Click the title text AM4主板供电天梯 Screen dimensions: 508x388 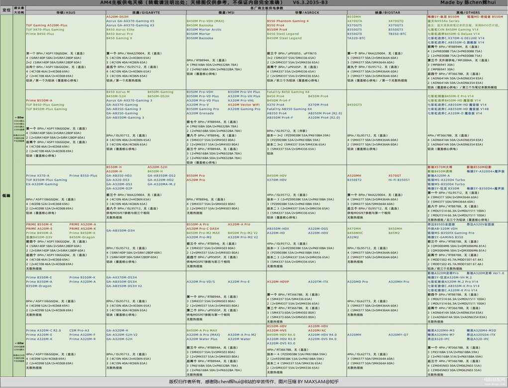[122, 2]
